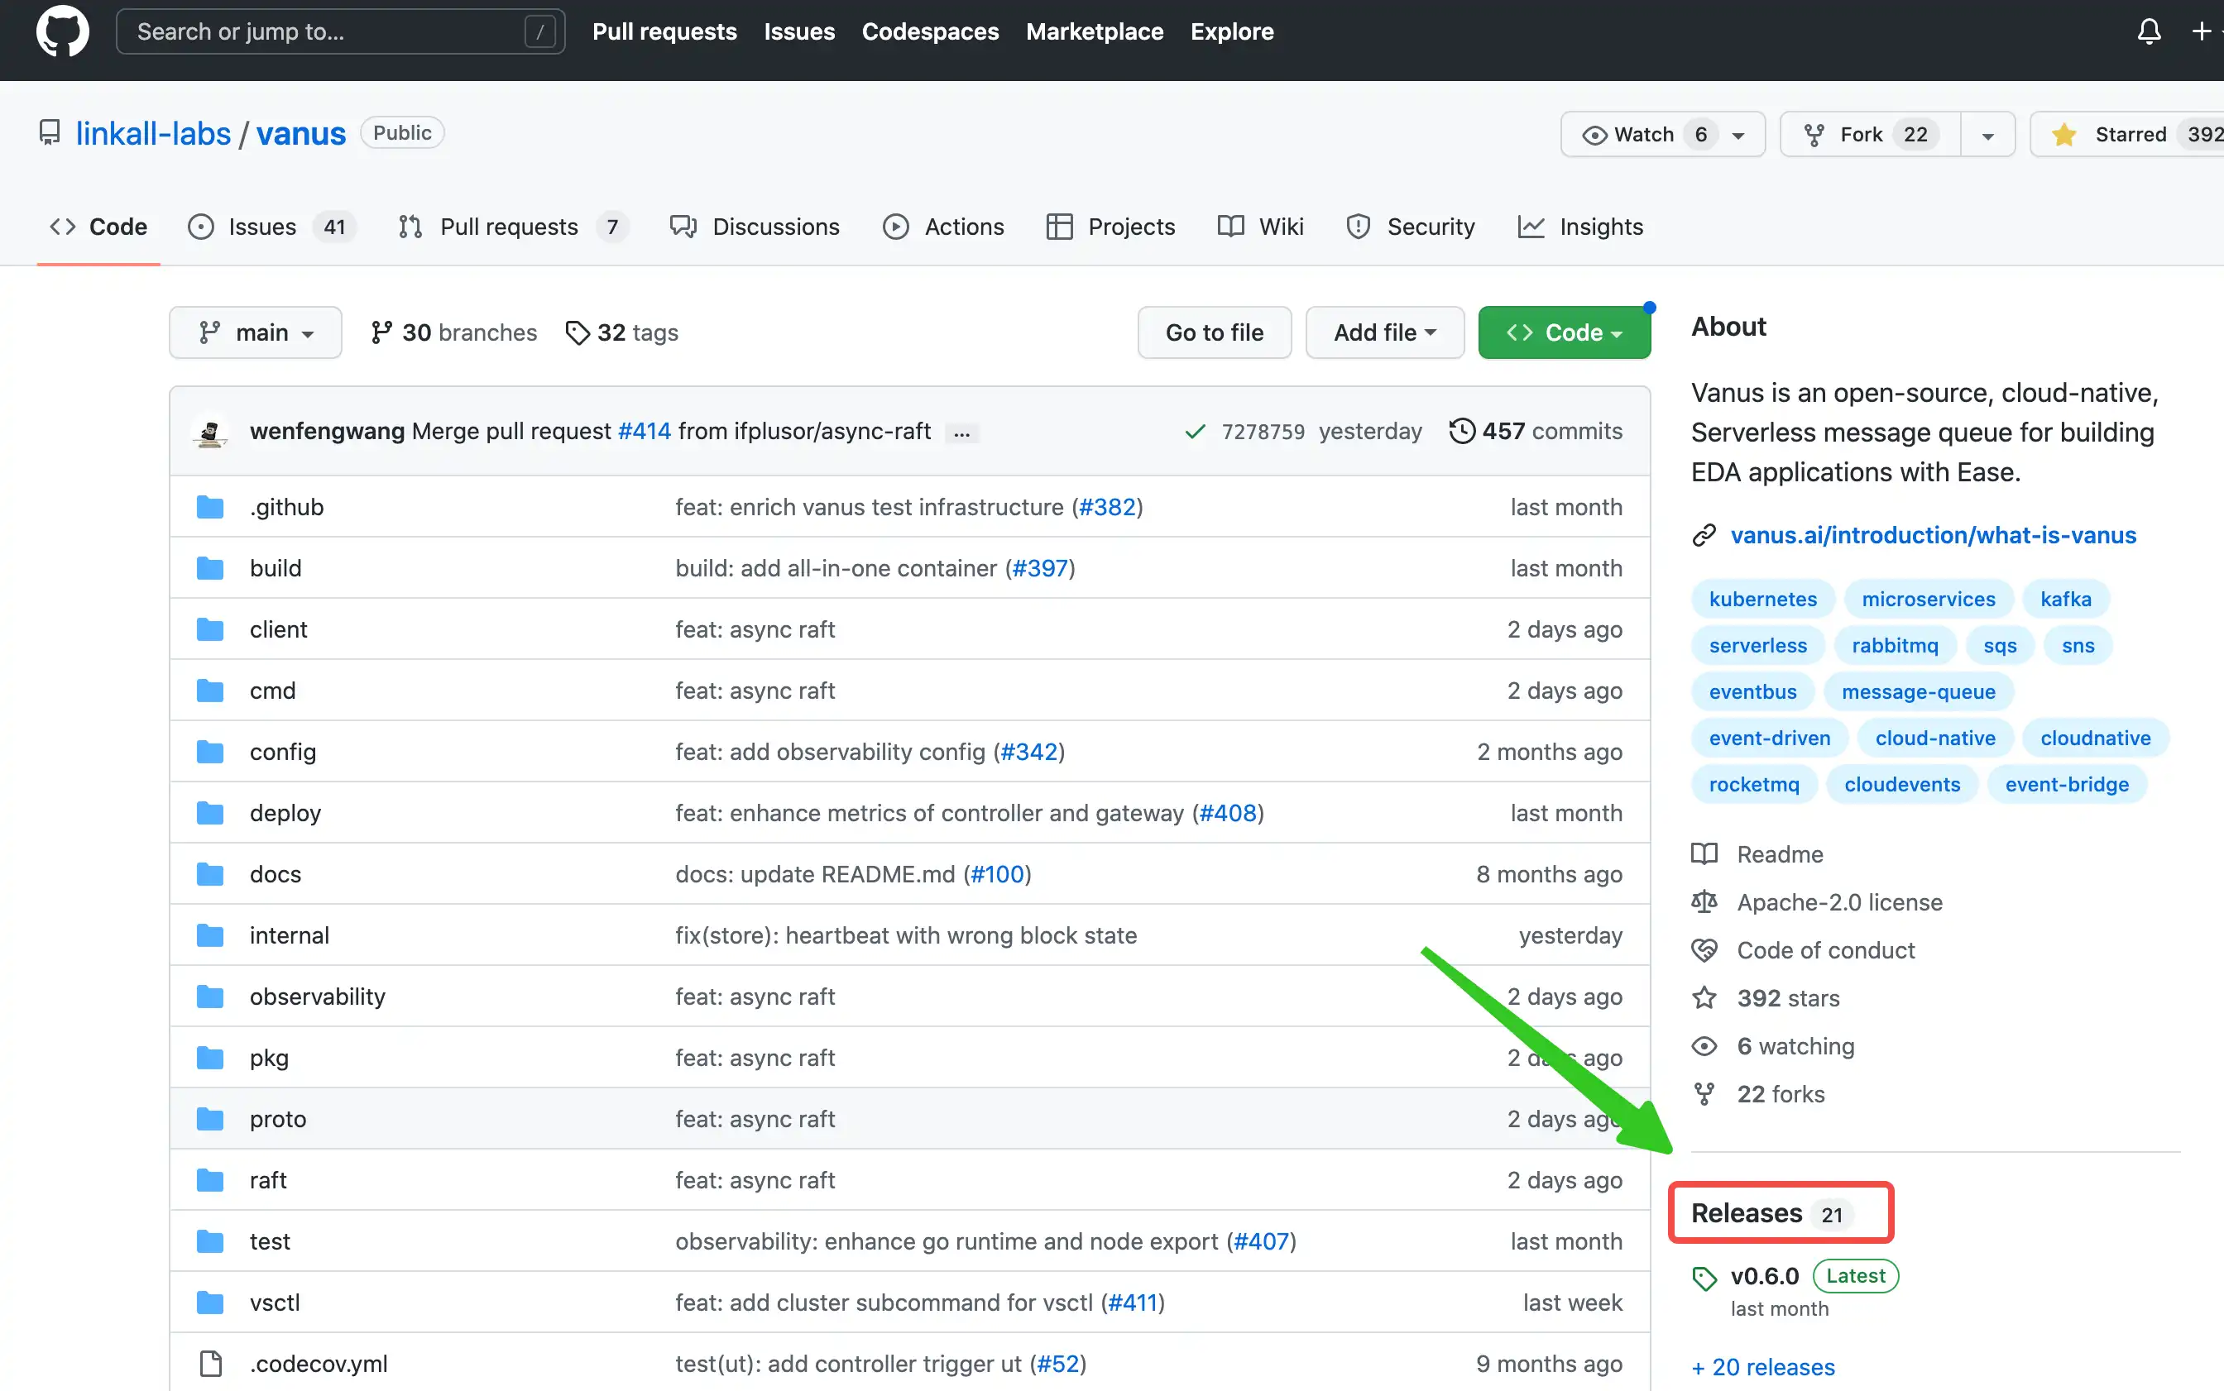Click the branch icon next to 30 branches

click(x=381, y=332)
